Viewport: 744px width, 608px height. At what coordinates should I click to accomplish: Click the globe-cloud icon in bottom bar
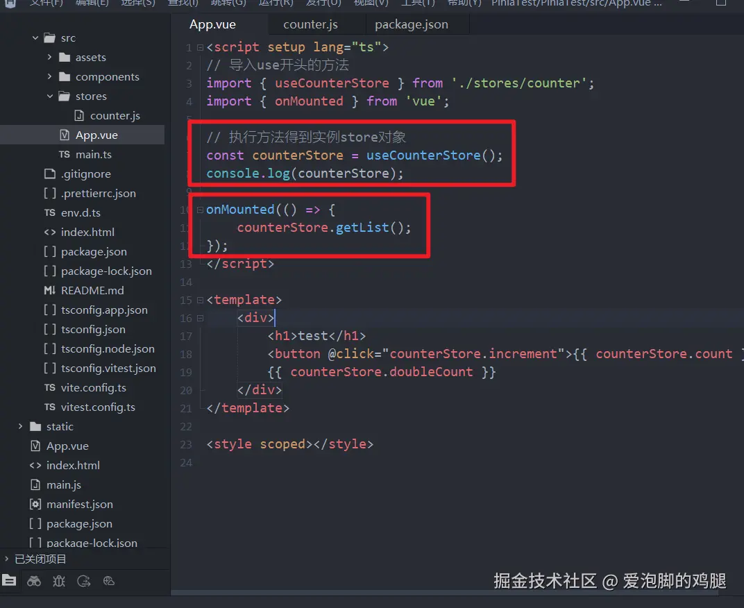109,581
